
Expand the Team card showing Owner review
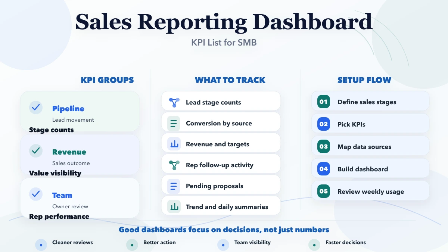tap(80, 197)
